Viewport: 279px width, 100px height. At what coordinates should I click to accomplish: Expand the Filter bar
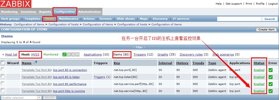click(x=139, y=47)
